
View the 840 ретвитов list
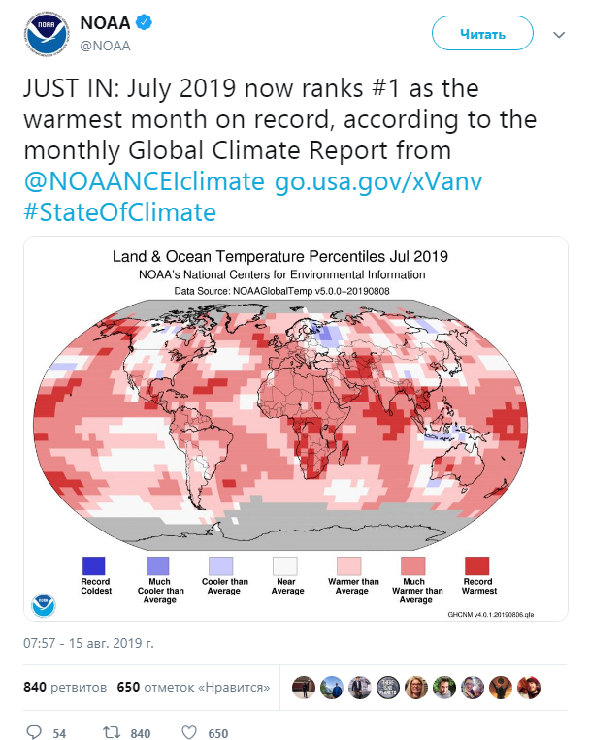pos(65,687)
